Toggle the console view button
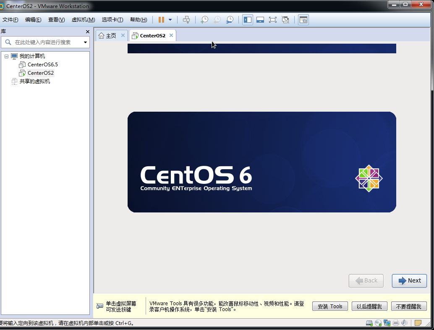The height and width of the screenshot is (330, 434). coord(303,20)
